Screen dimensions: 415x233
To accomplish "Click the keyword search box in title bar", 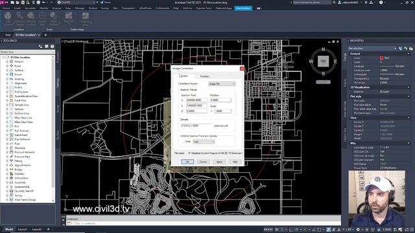I will [312, 3].
